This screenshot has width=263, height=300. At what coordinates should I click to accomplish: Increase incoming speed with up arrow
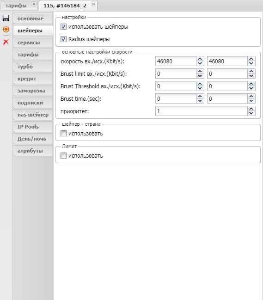coord(200,59)
